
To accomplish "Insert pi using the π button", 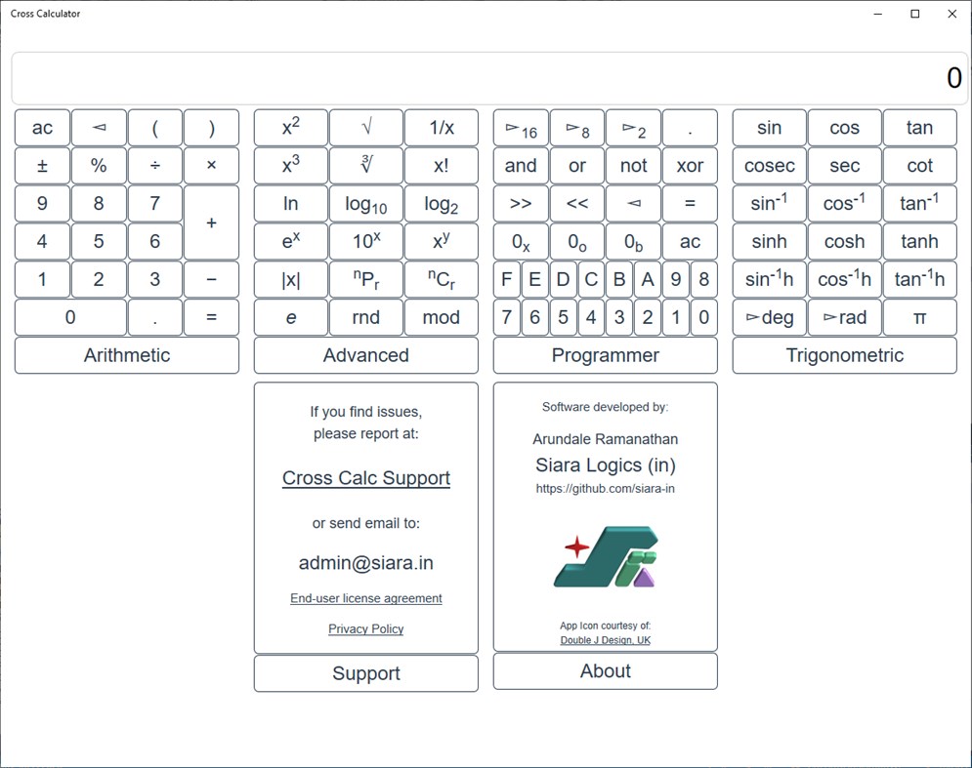I will click(919, 316).
